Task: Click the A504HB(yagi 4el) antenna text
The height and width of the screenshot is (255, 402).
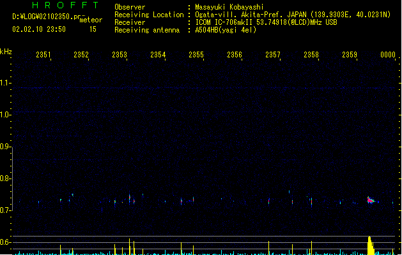Action: click(x=226, y=30)
